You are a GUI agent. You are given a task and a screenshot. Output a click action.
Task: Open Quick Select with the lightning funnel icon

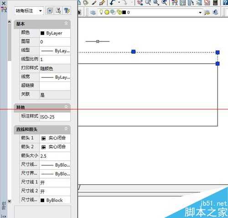tap(67, 11)
